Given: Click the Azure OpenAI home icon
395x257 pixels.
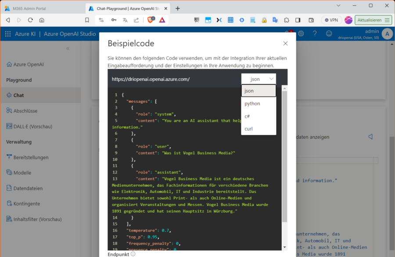Looking at the screenshot, I should point(9,65).
